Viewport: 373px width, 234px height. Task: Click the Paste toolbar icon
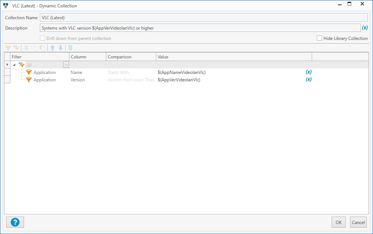coord(43,48)
